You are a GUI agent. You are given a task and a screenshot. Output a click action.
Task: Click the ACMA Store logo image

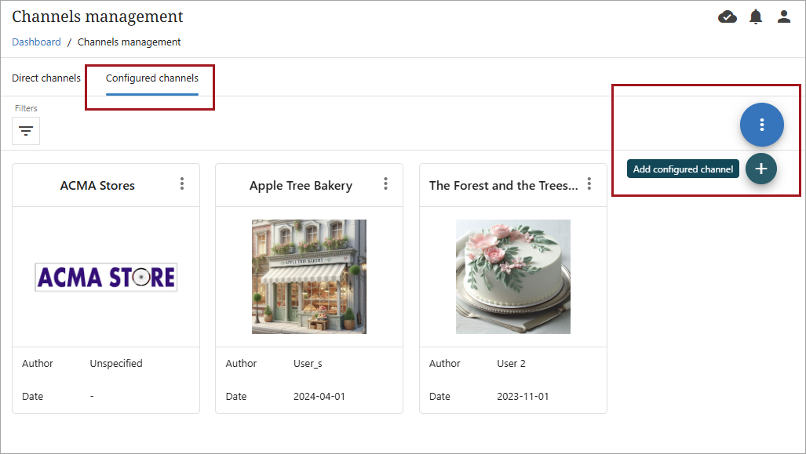click(x=106, y=277)
